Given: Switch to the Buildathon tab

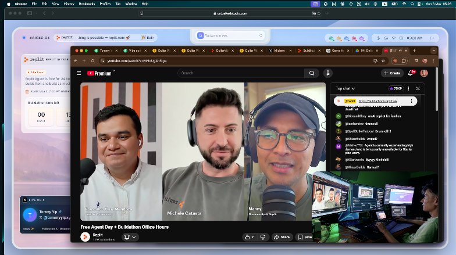Looking at the screenshot, I should point(309,51).
